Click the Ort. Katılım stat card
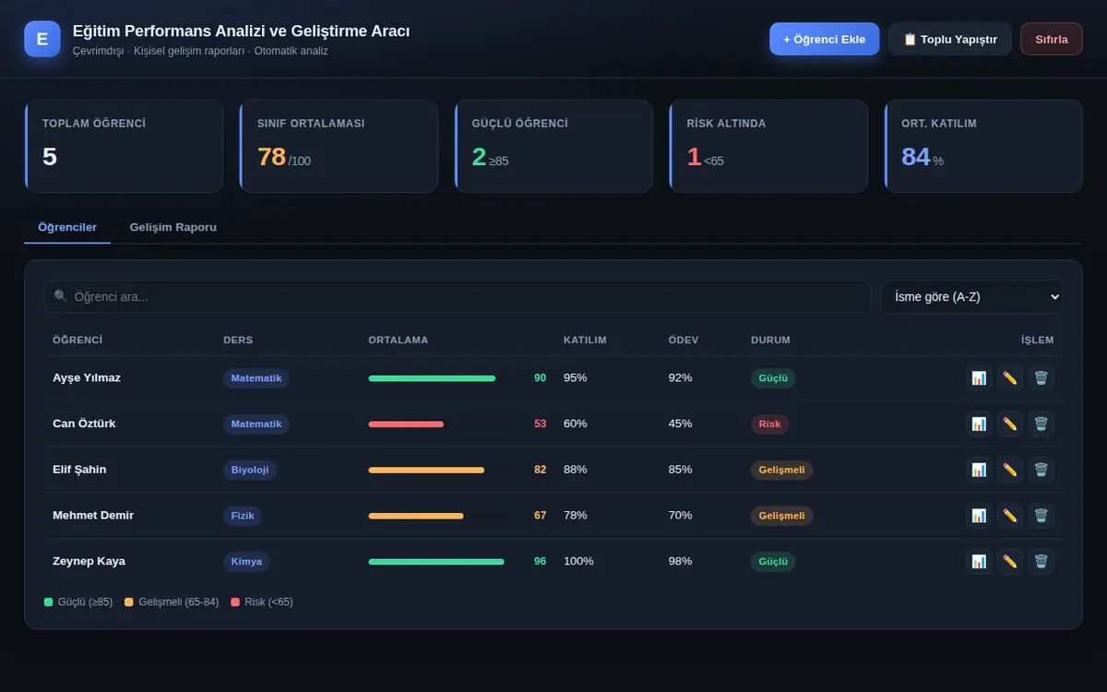Image resolution: width=1107 pixels, height=692 pixels. [x=983, y=146]
